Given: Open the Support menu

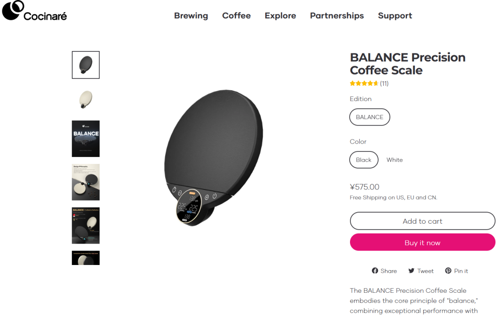Looking at the screenshot, I should point(395,16).
